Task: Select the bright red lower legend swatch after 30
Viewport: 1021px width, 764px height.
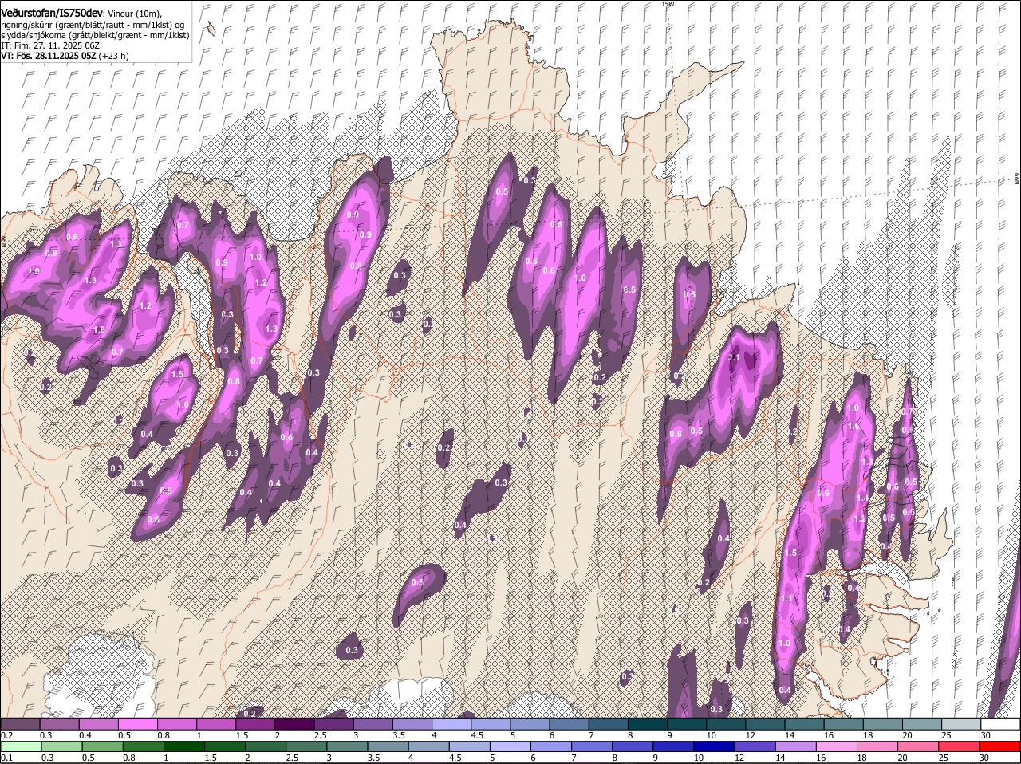Action: (1000, 746)
